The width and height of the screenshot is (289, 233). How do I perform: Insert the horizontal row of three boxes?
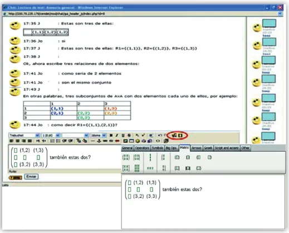point(150,168)
